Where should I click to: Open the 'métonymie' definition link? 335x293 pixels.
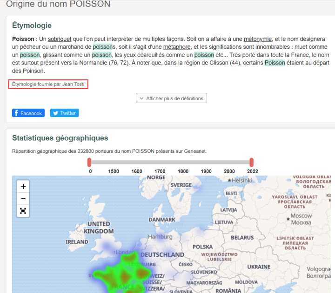tap(258, 39)
